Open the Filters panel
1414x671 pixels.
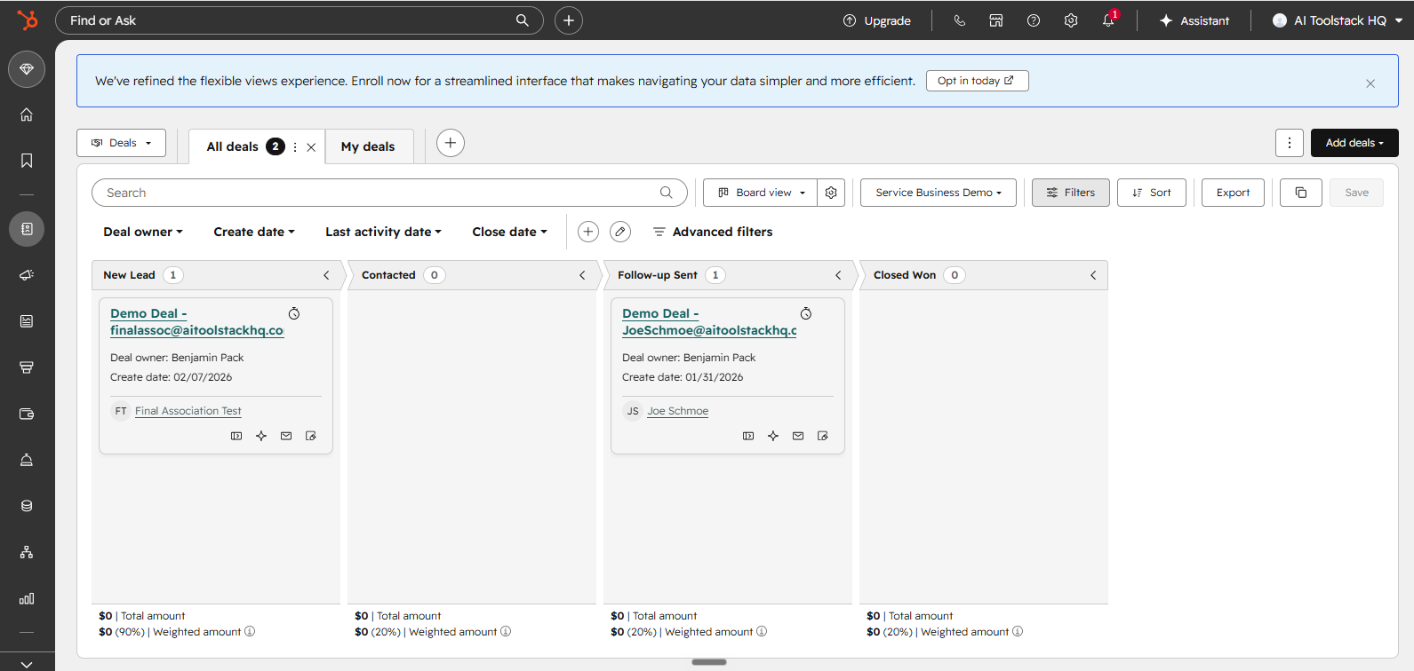tap(1071, 193)
